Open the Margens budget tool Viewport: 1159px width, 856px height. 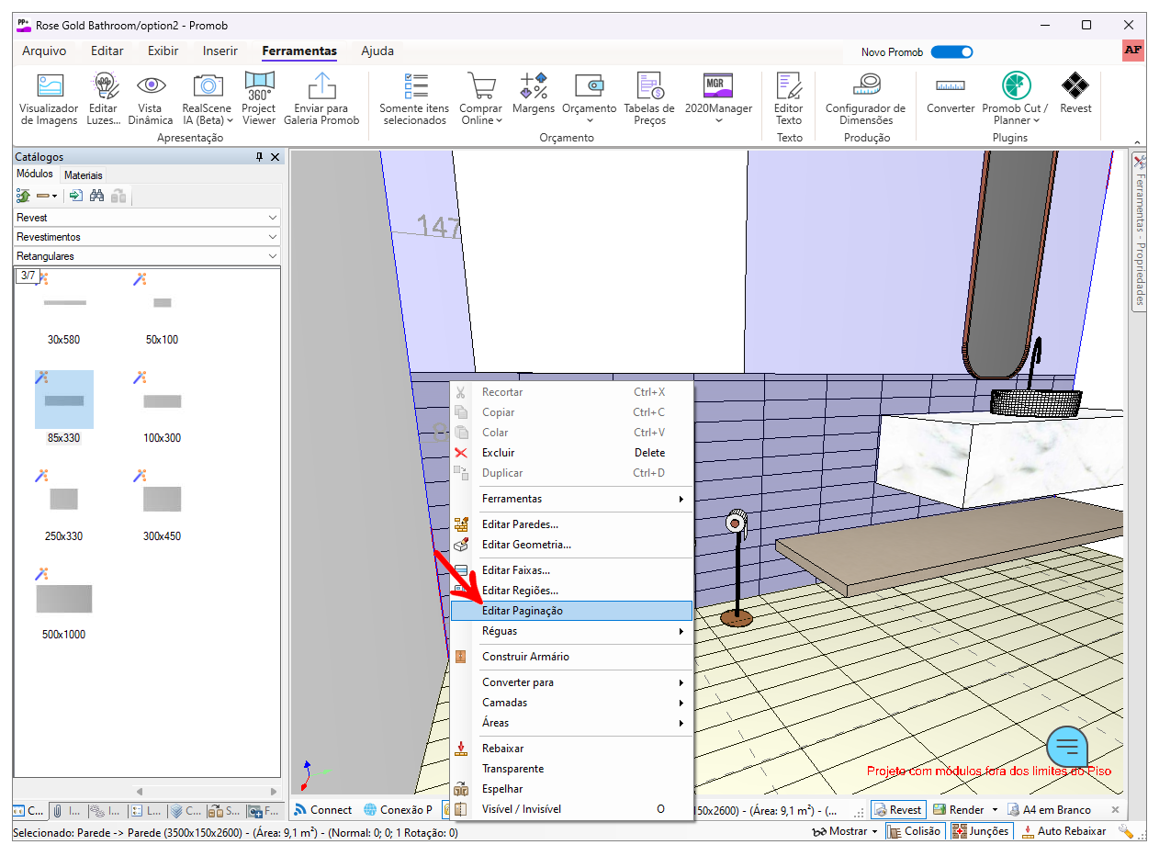point(534,94)
